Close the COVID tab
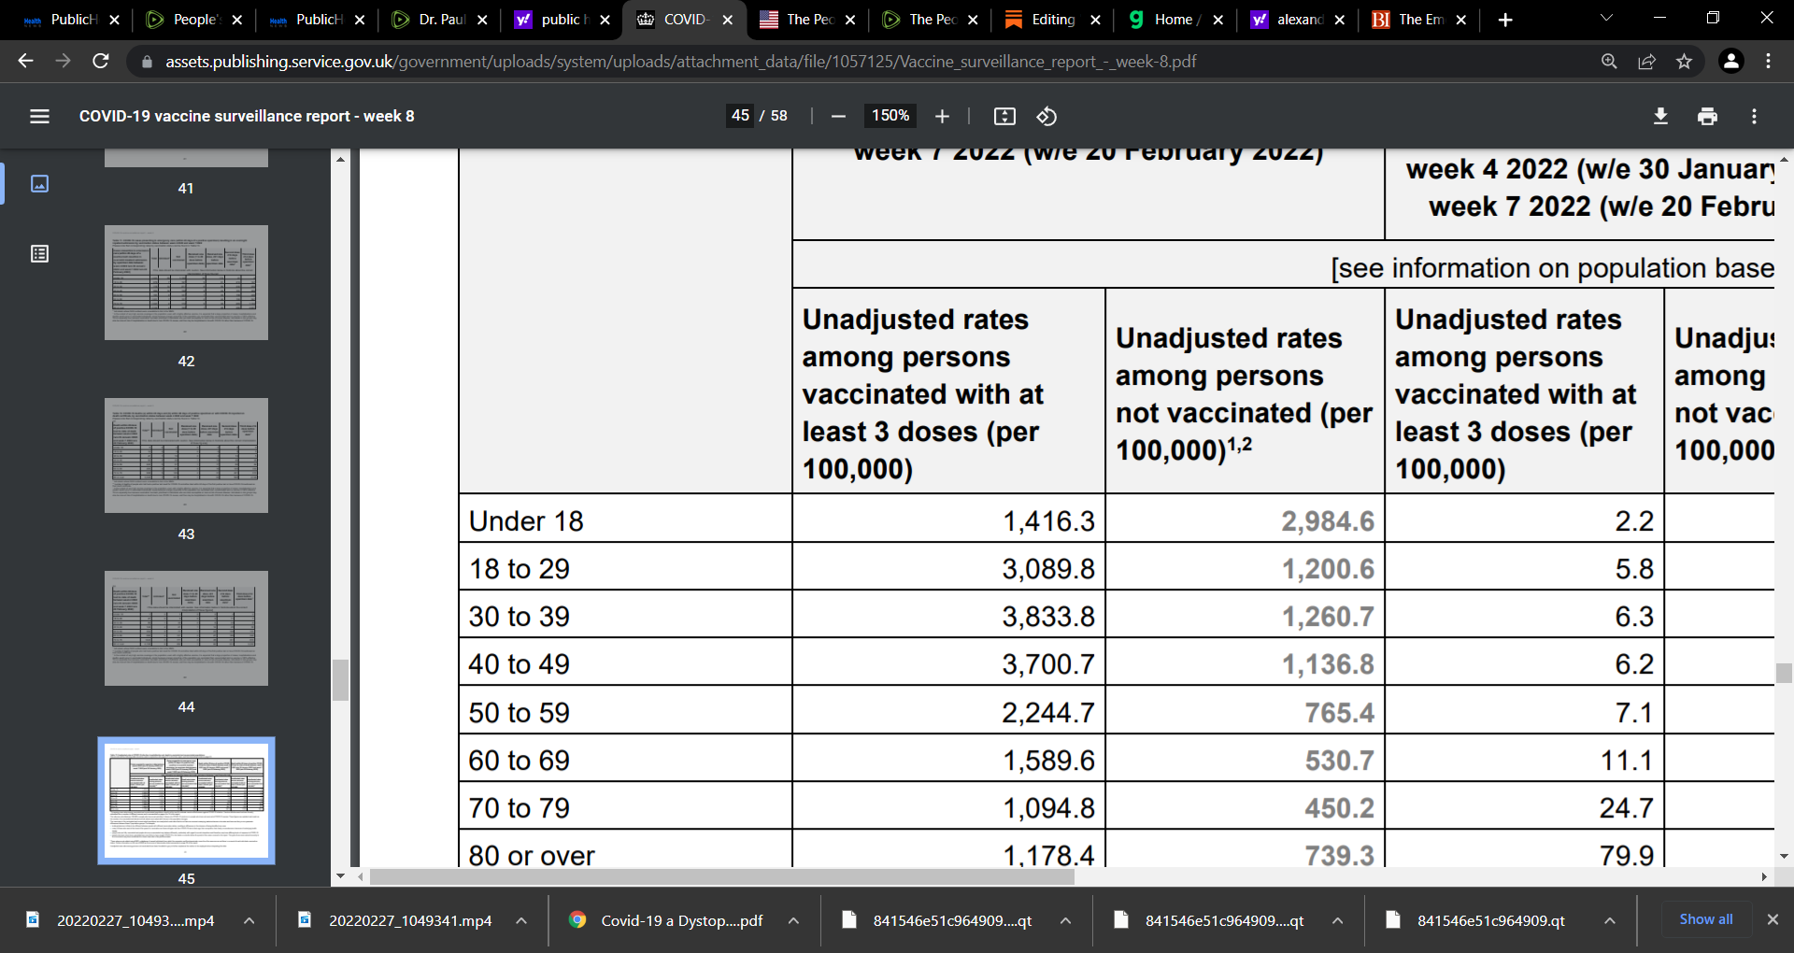 (727, 20)
